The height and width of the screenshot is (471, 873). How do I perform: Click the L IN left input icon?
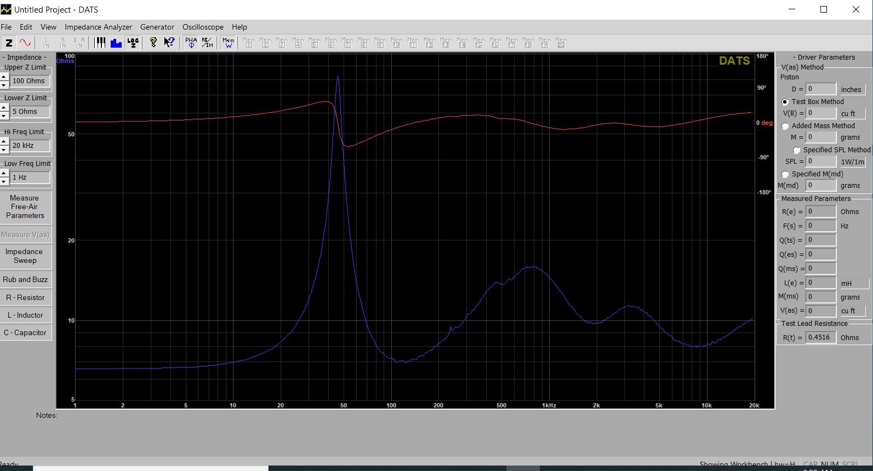coord(47,43)
